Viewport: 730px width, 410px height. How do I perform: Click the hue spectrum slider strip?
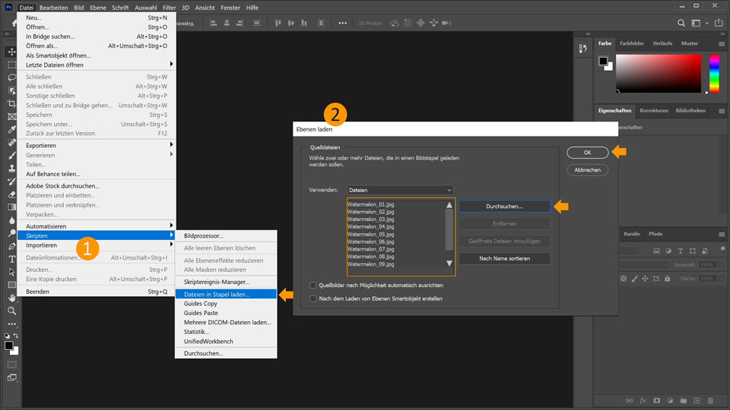click(x=714, y=74)
